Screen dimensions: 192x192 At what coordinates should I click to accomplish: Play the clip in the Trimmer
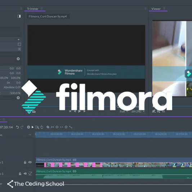(x=80, y=111)
